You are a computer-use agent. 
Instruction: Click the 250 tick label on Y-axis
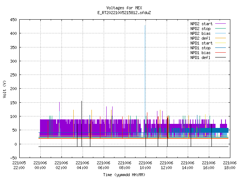pyautogui.click(x=13, y=75)
